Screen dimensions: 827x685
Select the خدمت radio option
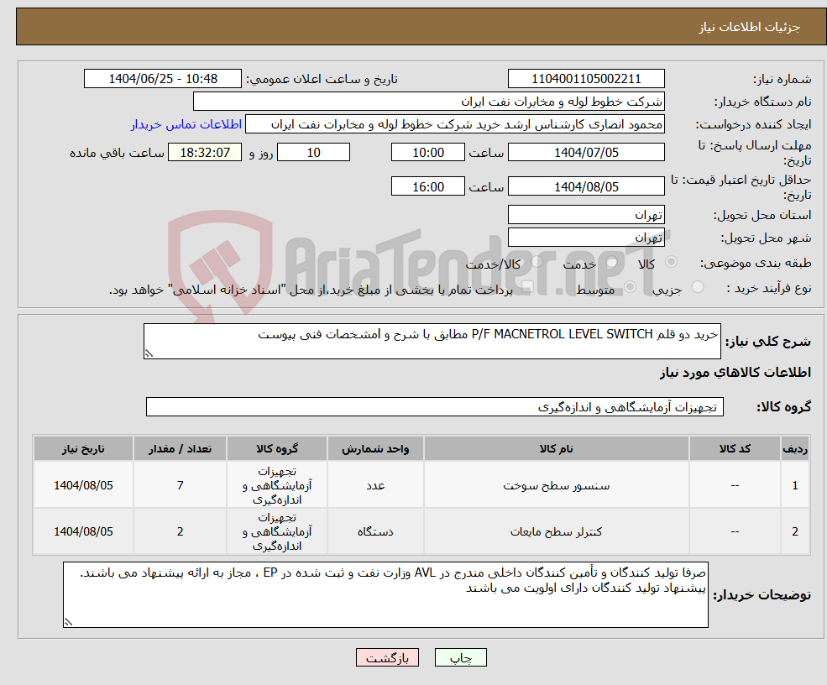point(612,263)
